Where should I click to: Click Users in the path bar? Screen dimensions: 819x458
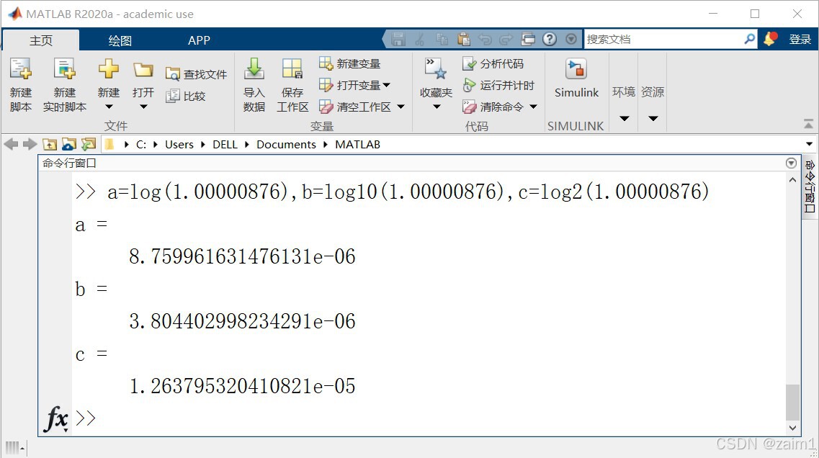click(x=179, y=144)
